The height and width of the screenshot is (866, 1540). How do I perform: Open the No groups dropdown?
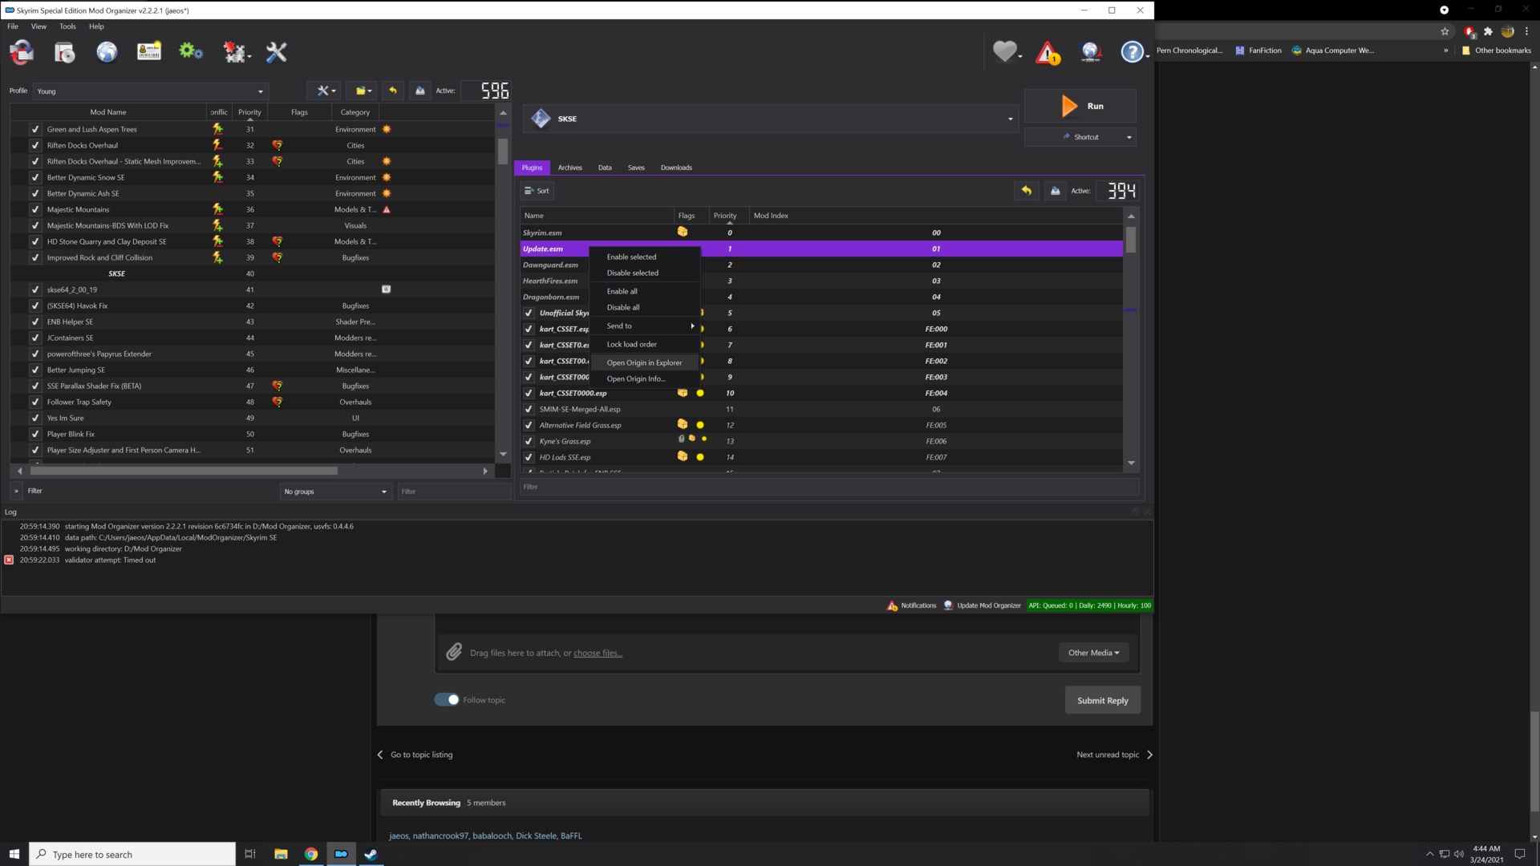(x=335, y=492)
